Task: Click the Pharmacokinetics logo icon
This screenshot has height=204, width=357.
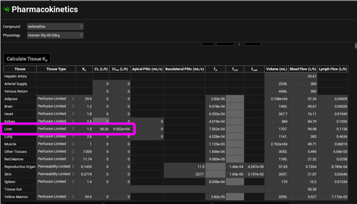Action: click(6, 10)
